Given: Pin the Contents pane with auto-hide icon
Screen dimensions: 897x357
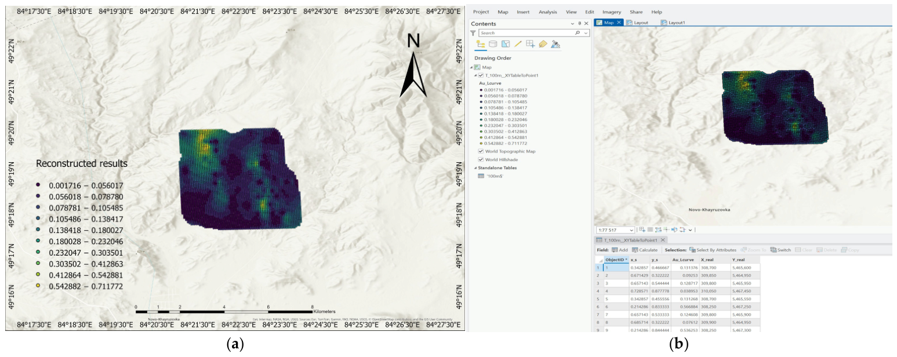Looking at the screenshot, I should [x=579, y=23].
